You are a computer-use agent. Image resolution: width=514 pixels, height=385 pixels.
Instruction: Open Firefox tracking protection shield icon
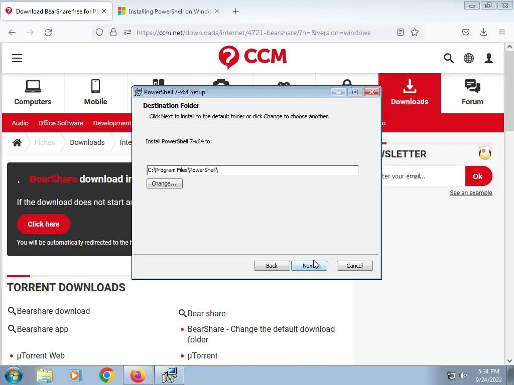(x=99, y=32)
